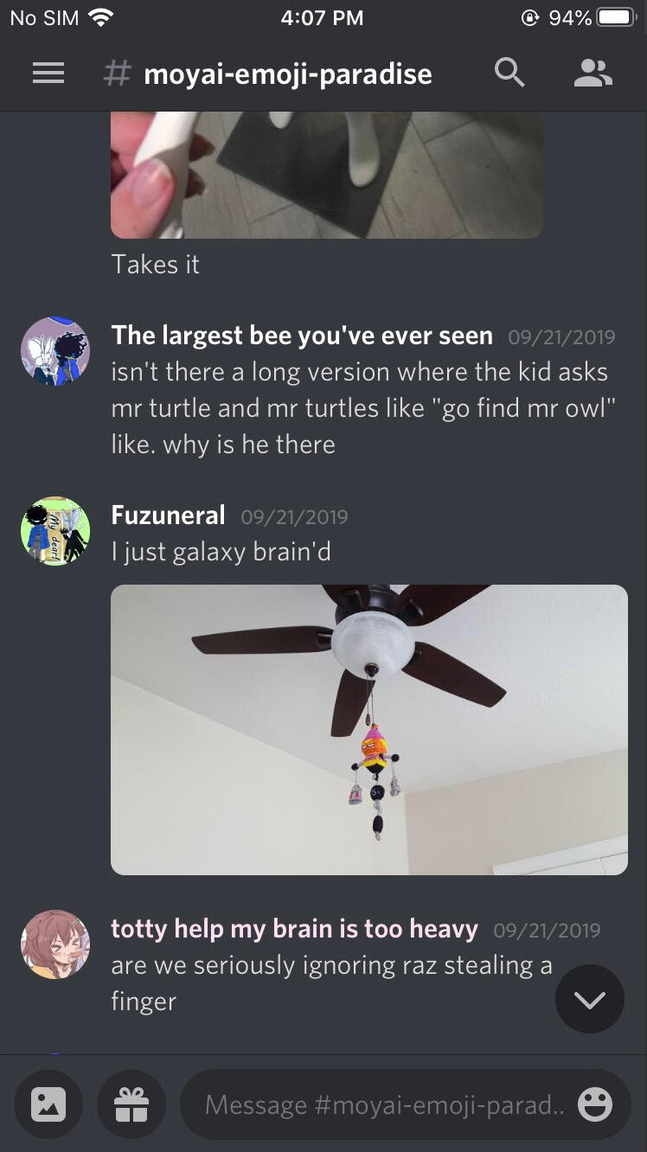
Task: Tap username The largest bee you've ever seen
Action: 302,336
